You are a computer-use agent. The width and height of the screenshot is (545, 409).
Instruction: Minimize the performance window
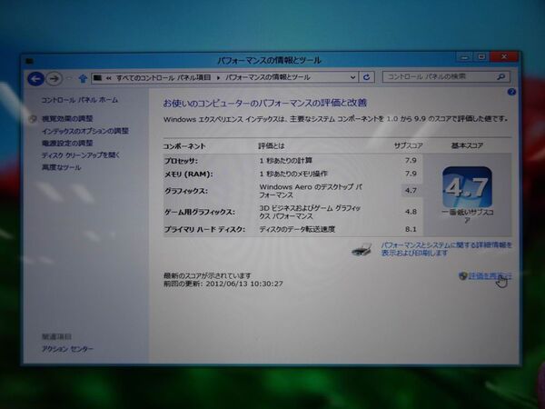[x=465, y=57]
